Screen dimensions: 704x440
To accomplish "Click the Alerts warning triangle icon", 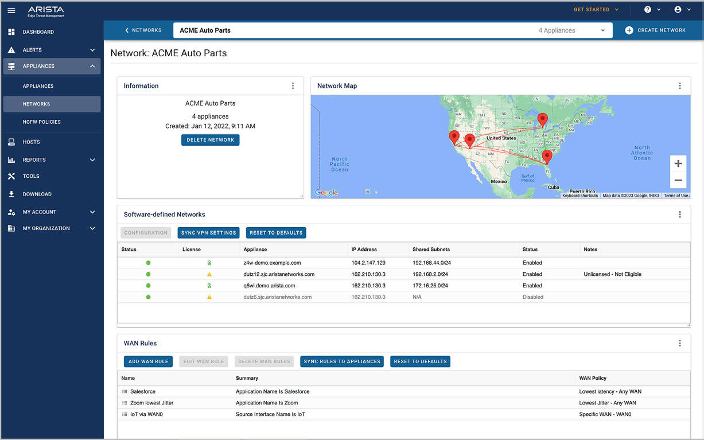I will [x=11, y=50].
